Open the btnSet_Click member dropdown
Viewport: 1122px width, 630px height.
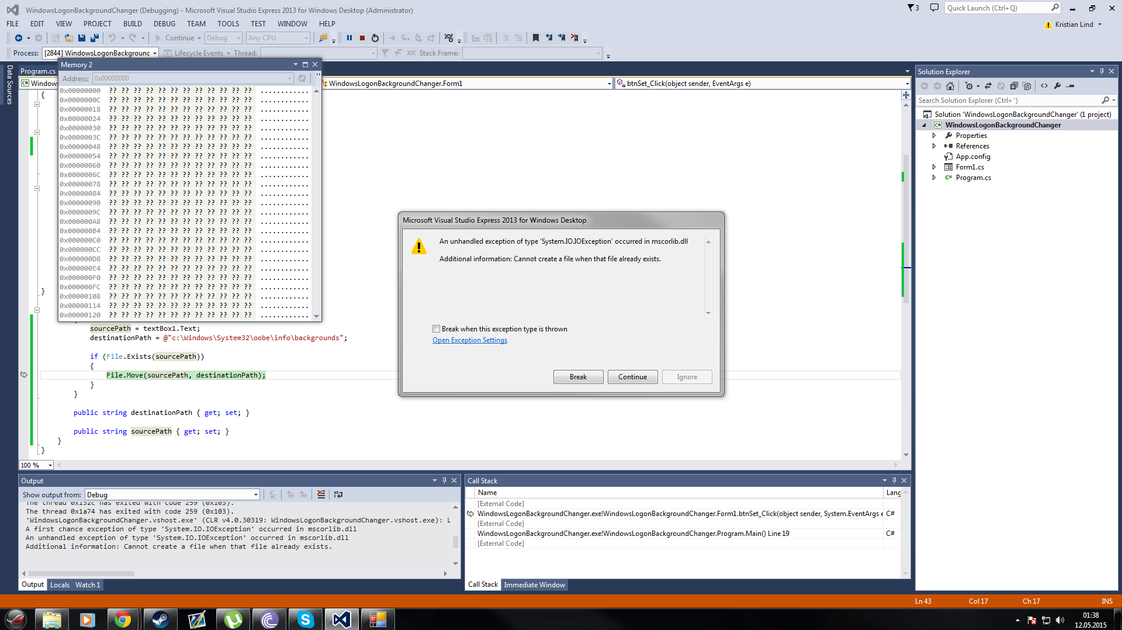(907, 84)
